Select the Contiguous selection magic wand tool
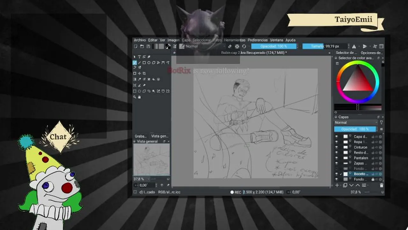Viewport: 408px width, 230px height. [x=154, y=91]
